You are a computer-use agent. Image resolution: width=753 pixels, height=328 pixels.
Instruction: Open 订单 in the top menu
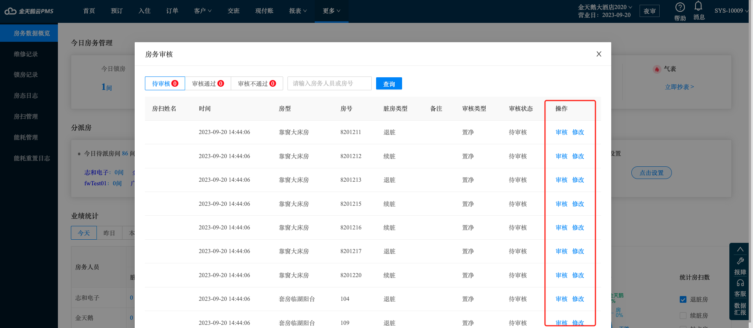(172, 11)
